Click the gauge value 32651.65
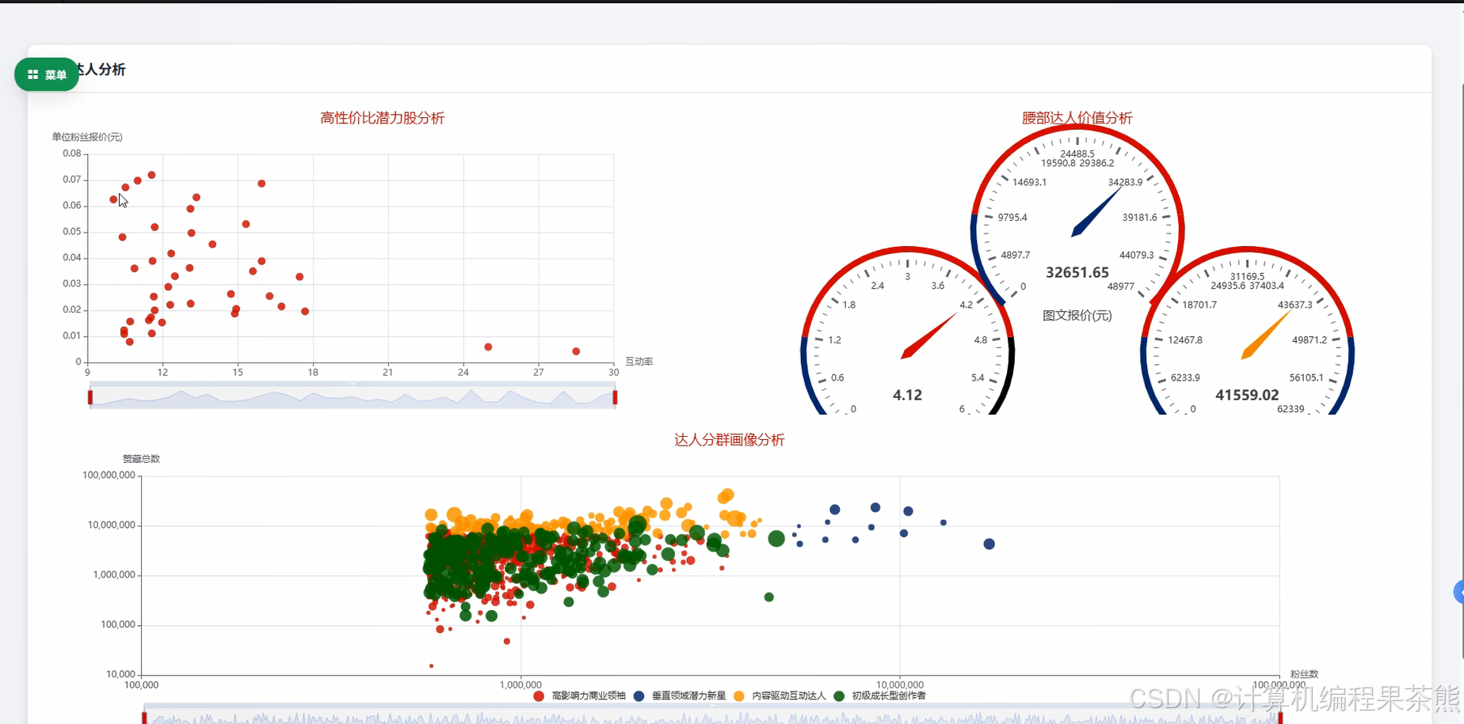This screenshot has width=1464, height=724. click(1077, 272)
